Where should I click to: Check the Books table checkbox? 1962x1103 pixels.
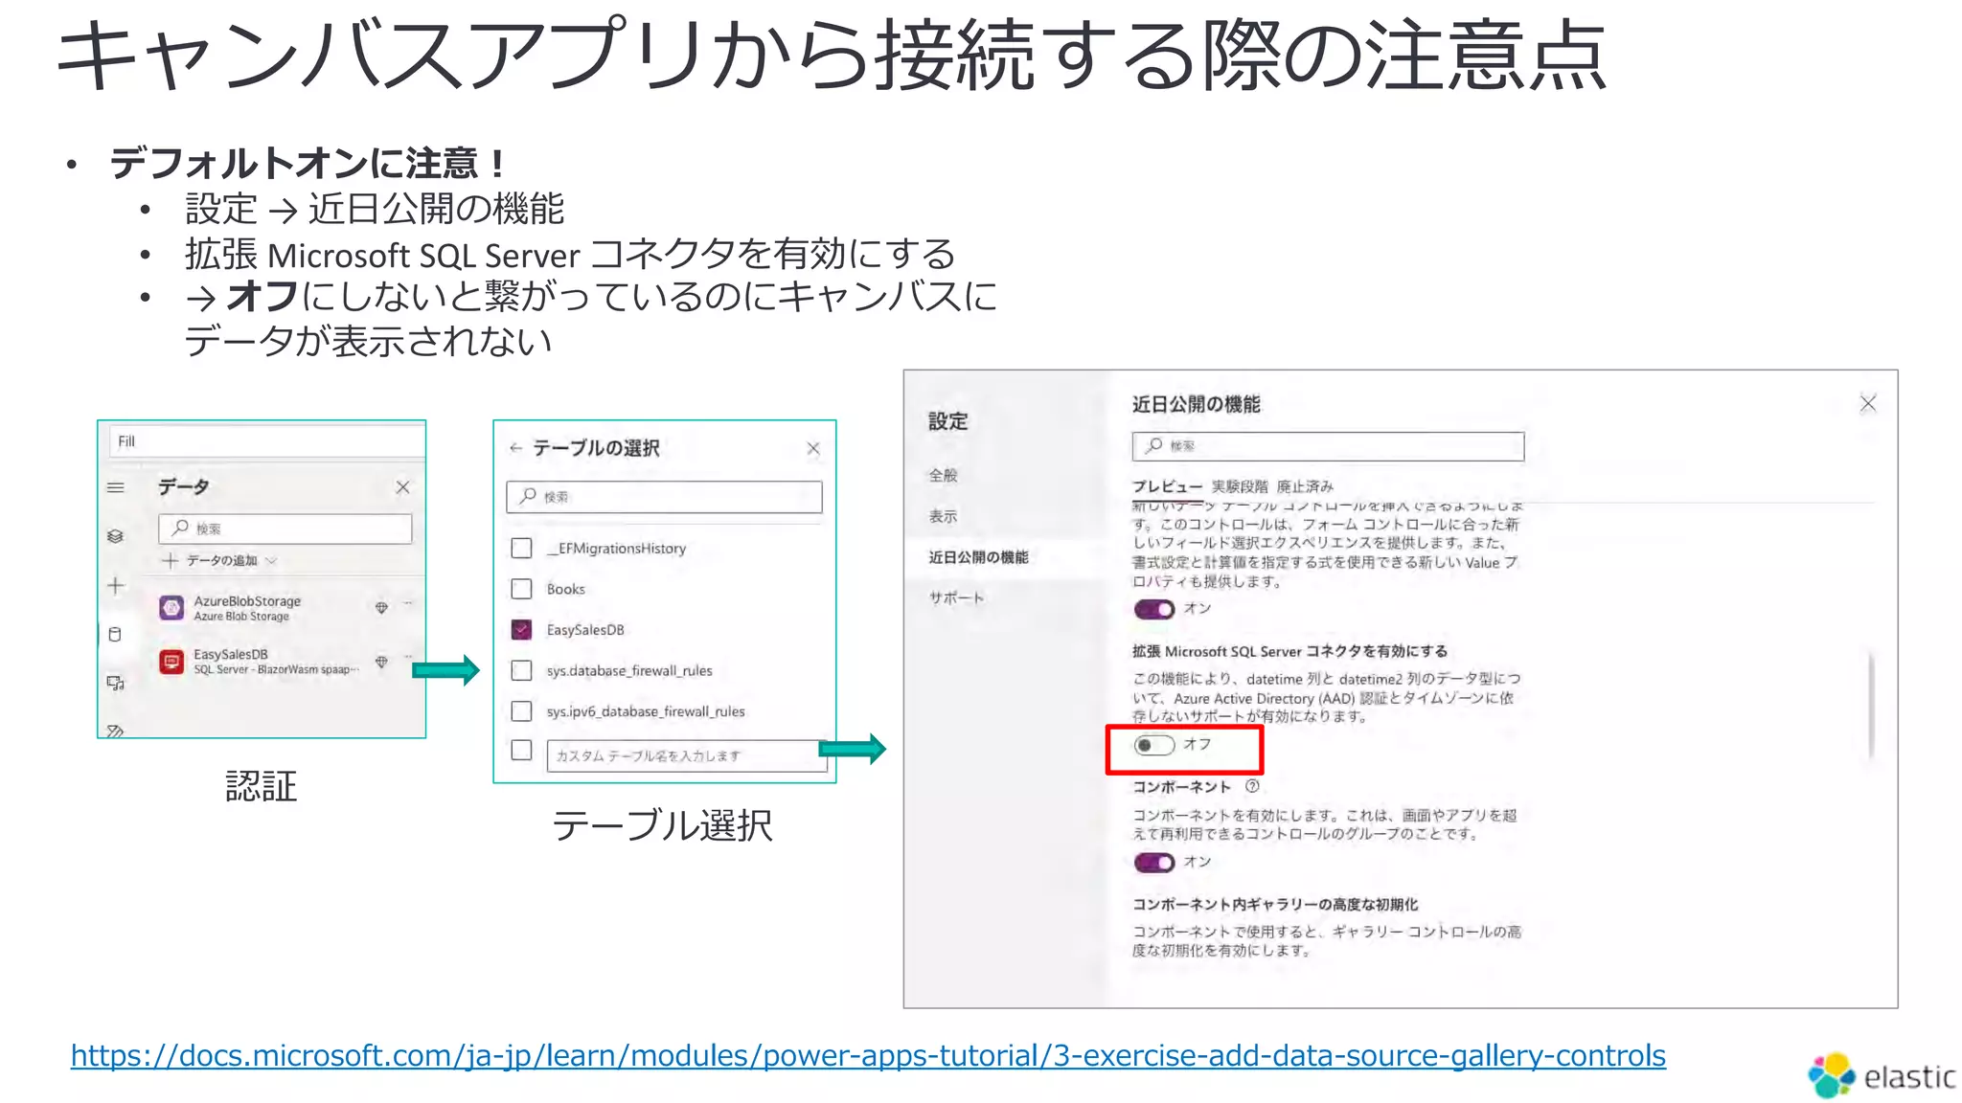pyautogui.click(x=521, y=589)
